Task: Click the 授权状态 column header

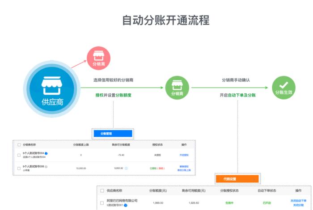Action: pyautogui.click(x=157, y=145)
